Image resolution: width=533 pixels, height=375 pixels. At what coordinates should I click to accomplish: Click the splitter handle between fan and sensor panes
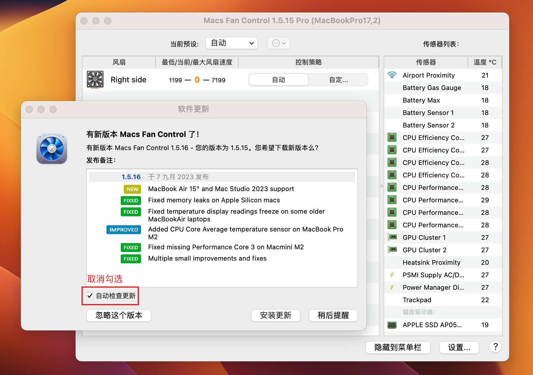[382, 186]
